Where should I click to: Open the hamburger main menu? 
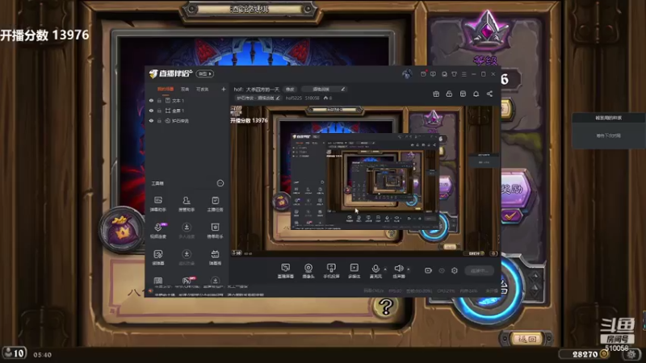(x=464, y=74)
